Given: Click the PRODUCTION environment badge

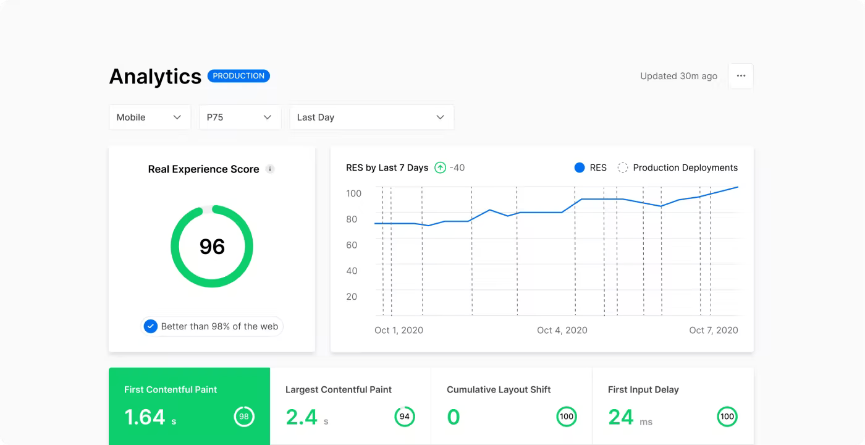Looking at the screenshot, I should click(x=238, y=76).
